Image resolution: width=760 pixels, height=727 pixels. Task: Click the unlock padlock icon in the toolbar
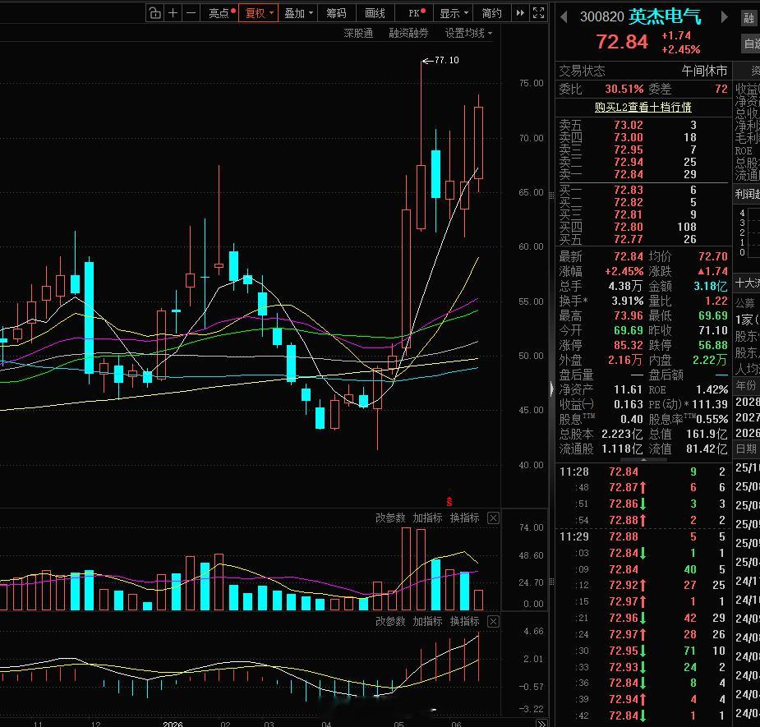pyautogui.click(x=154, y=13)
